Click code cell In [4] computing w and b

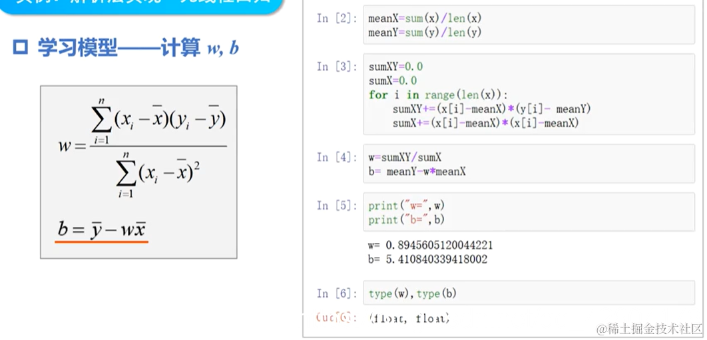(529, 164)
